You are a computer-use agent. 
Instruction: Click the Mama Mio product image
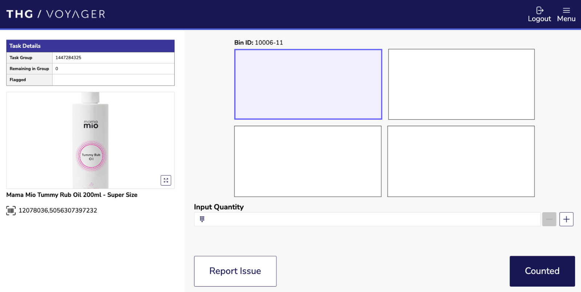point(90,140)
